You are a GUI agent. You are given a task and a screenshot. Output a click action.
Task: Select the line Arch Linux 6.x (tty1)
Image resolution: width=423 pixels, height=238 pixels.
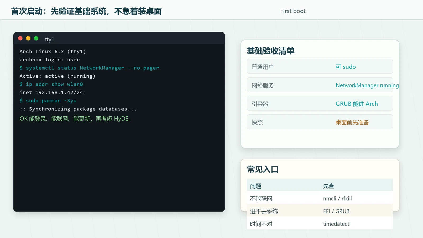coord(53,51)
